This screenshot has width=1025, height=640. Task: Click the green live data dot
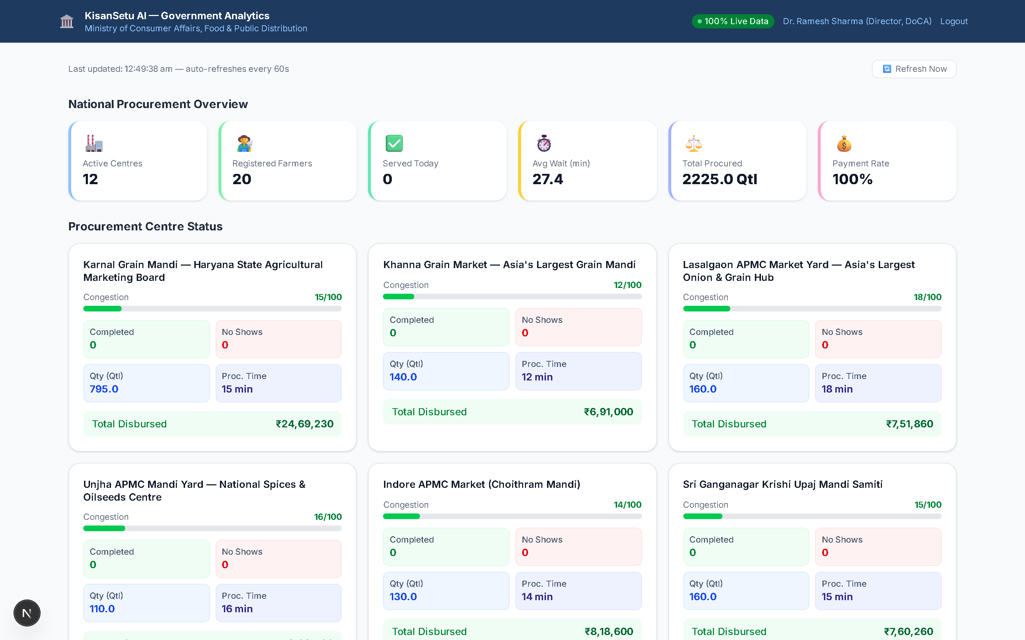coord(700,21)
